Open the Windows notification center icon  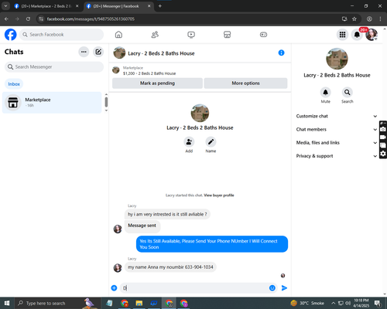(378, 303)
